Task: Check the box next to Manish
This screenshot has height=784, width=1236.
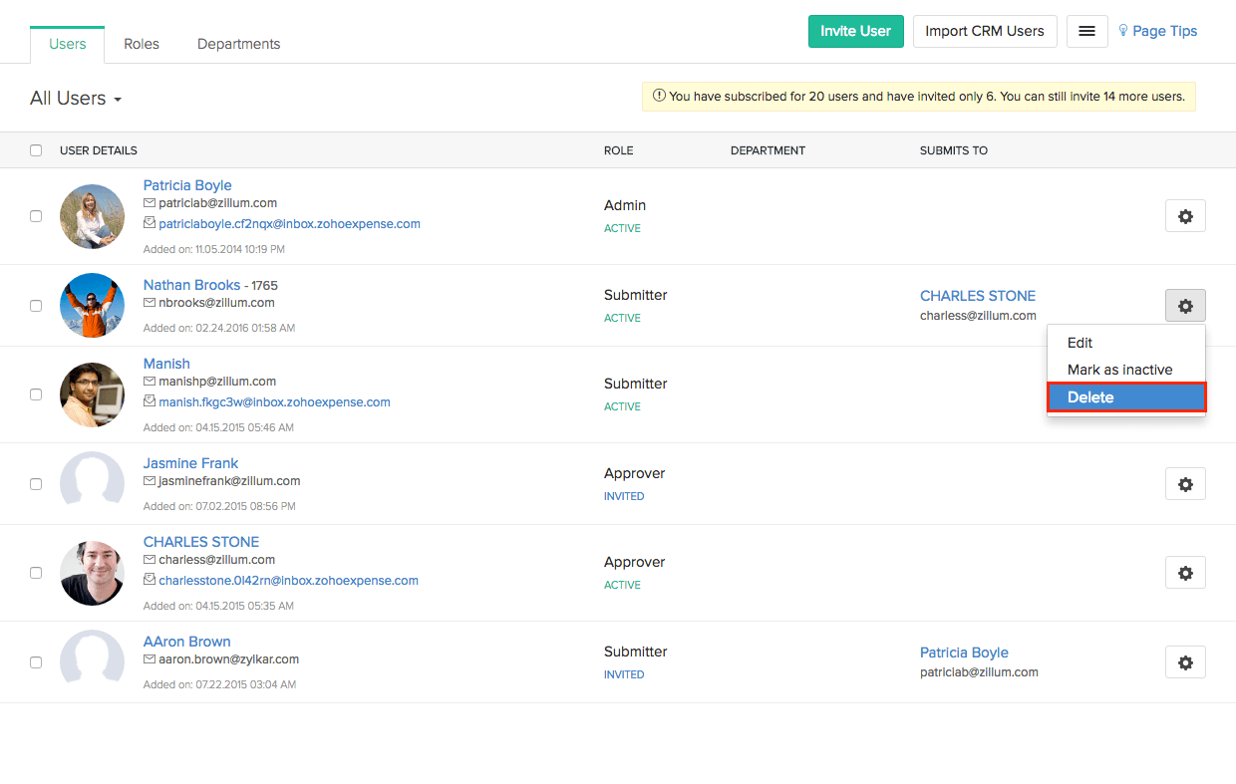Action: point(36,394)
